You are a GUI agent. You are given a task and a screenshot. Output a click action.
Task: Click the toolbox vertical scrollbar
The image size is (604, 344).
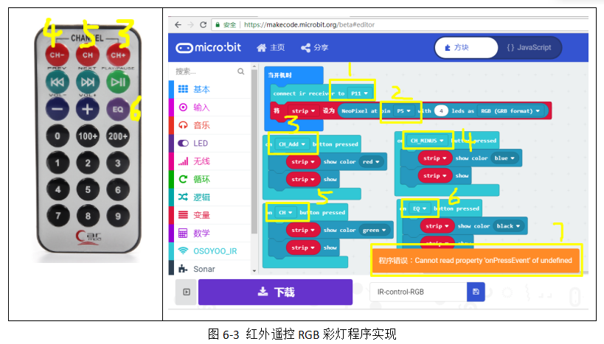pos(254,152)
